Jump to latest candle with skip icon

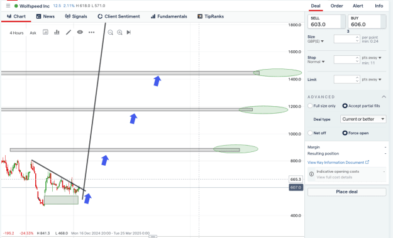click(129, 32)
